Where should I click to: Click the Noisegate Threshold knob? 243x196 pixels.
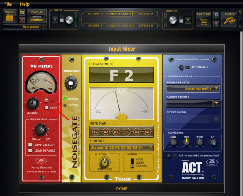click(71, 83)
